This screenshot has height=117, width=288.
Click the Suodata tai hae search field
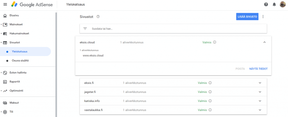coord(174,29)
